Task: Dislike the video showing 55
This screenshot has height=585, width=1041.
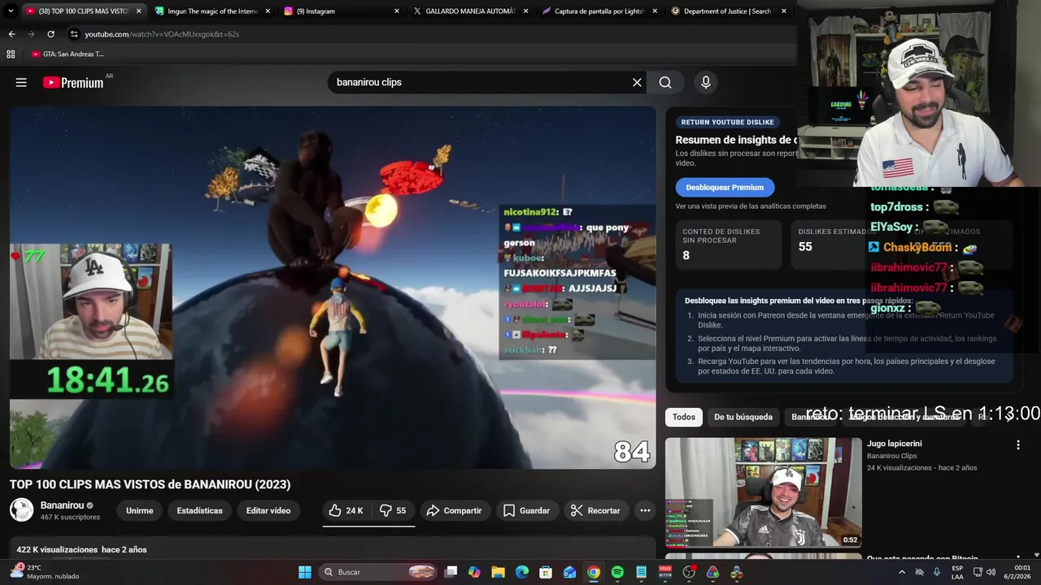Action: point(394,510)
